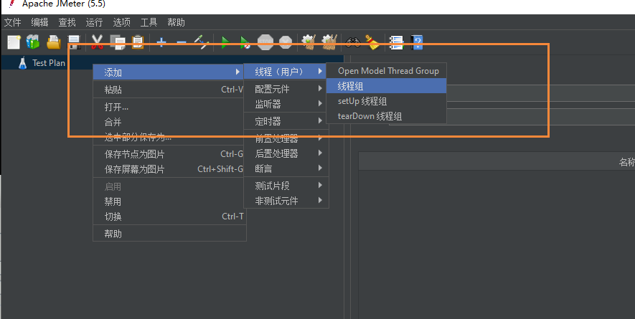This screenshot has height=319, width=635.
Task: Click the Start no pauses icon
Action: tap(245, 42)
